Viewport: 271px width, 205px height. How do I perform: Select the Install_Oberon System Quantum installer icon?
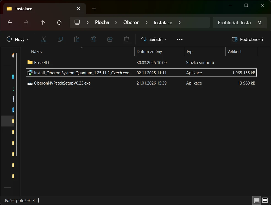30,72
